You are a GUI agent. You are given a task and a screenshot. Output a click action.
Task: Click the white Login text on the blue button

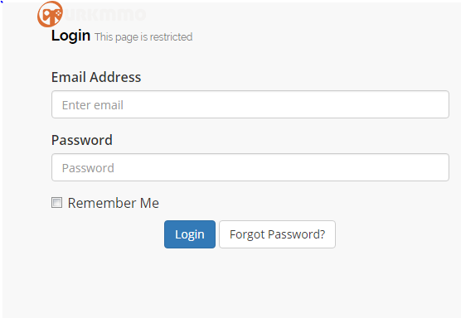point(190,234)
